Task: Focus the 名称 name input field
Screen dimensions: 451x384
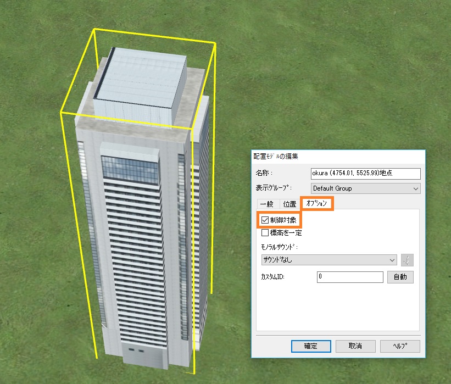Action: pos(365,174)
